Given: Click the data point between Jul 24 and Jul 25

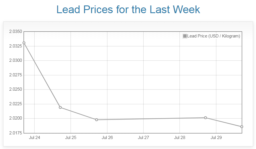Looking at the screenshot, I should coord(60,107).
